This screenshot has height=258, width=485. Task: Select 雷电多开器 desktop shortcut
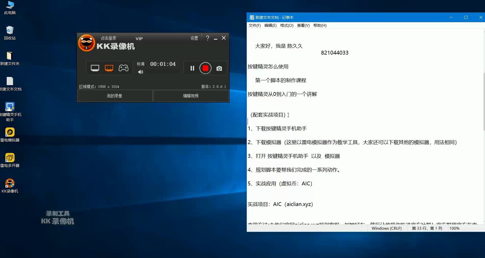10,161
